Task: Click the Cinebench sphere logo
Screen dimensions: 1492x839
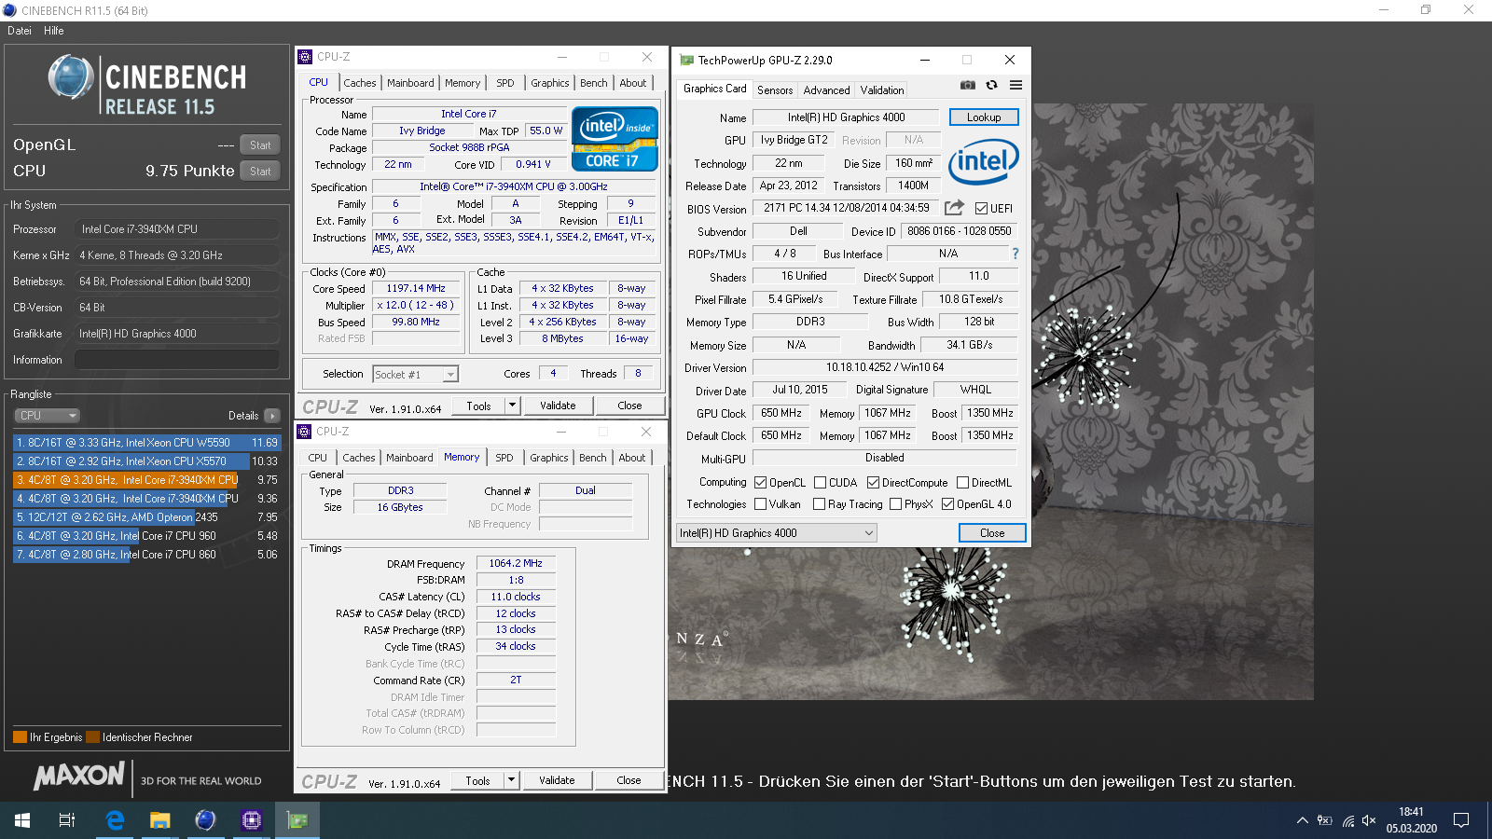Action: point(71,76)
